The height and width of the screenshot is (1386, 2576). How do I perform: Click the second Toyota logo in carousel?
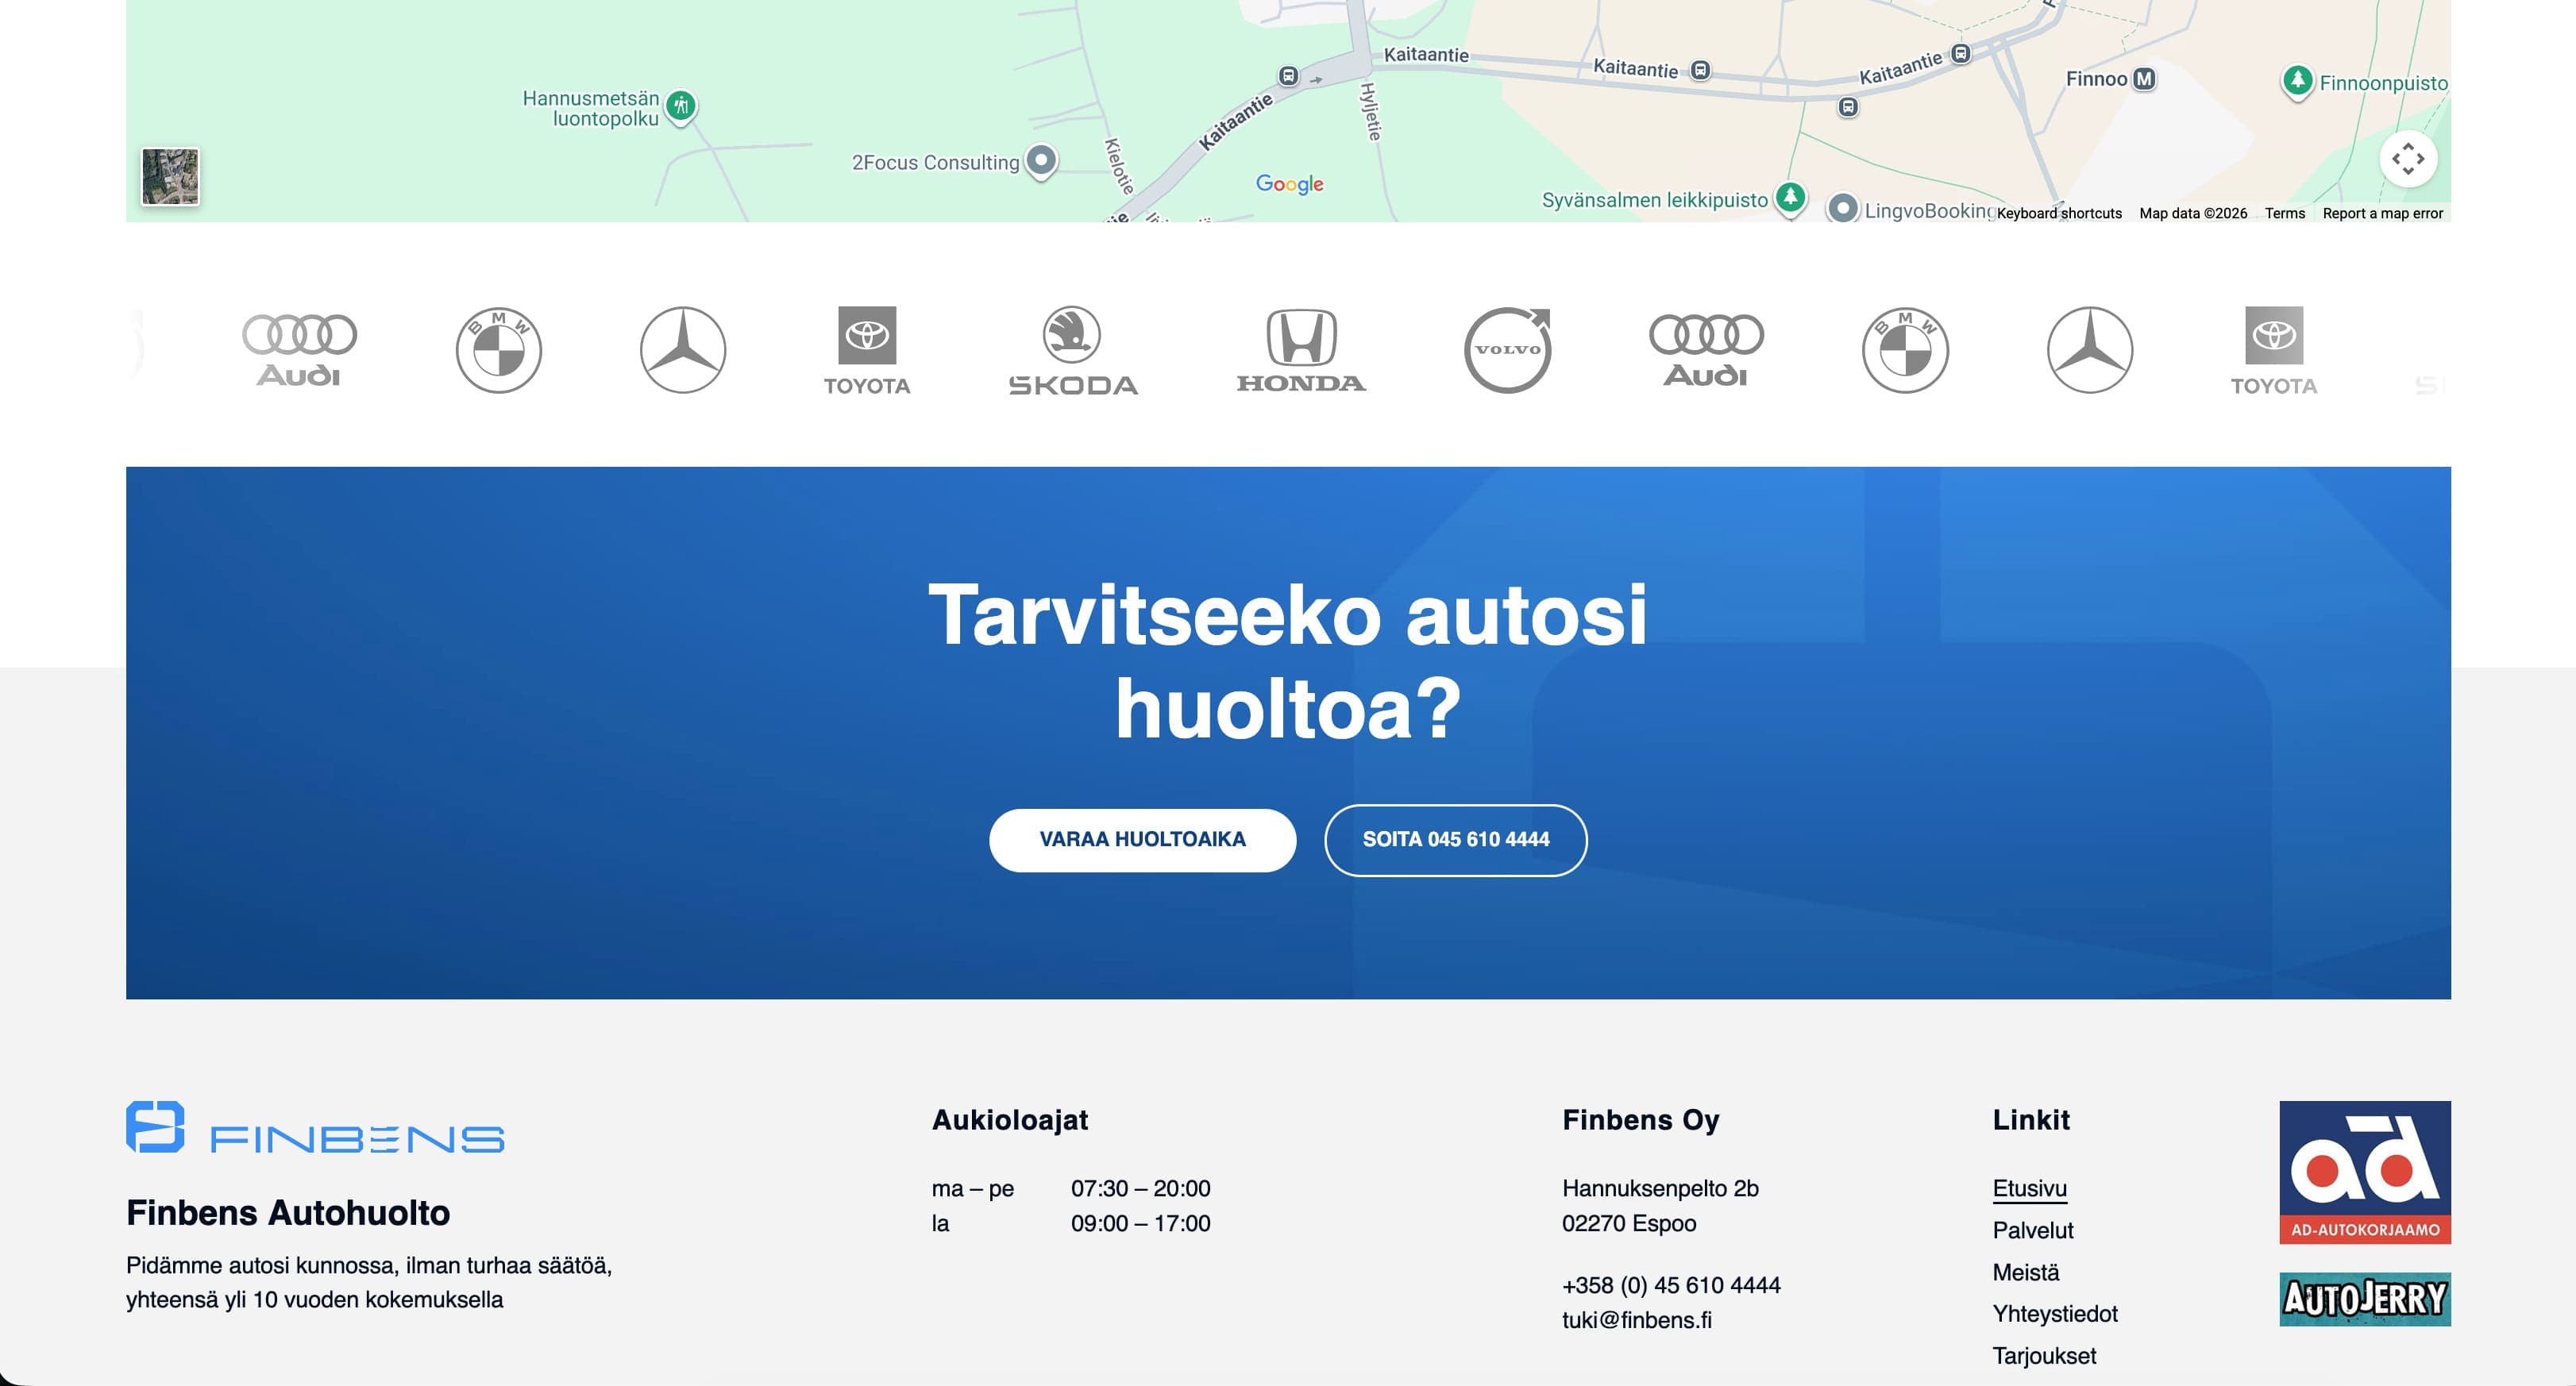(x=2274, y=351)
